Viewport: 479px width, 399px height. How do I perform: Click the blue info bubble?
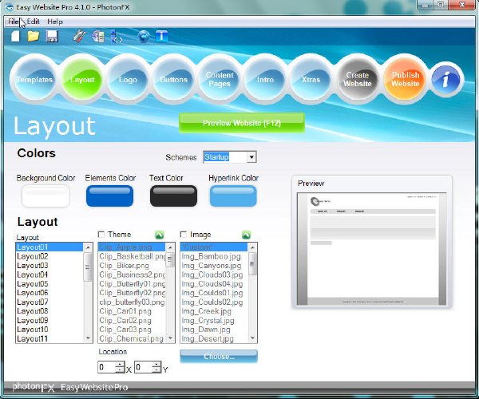tap(446, 79)
